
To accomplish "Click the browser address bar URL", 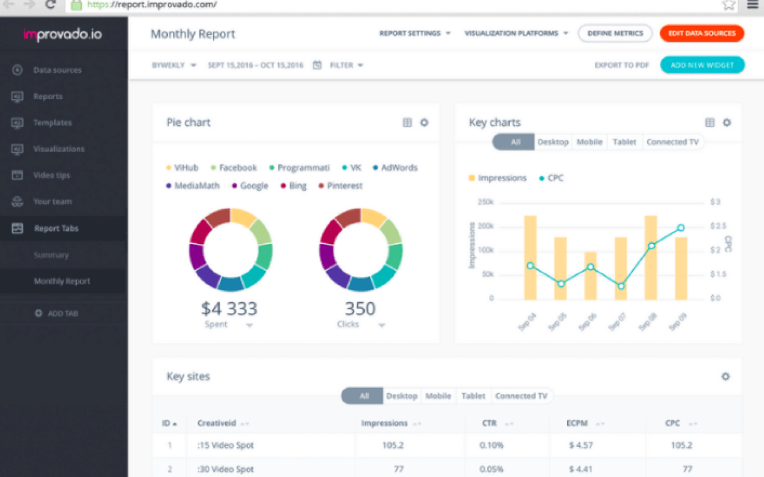I will [x=152, y=5].
